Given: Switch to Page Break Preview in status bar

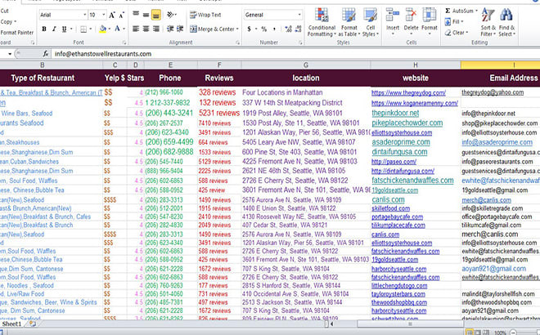Looking at the screenshot, I should tap(486, 333).
